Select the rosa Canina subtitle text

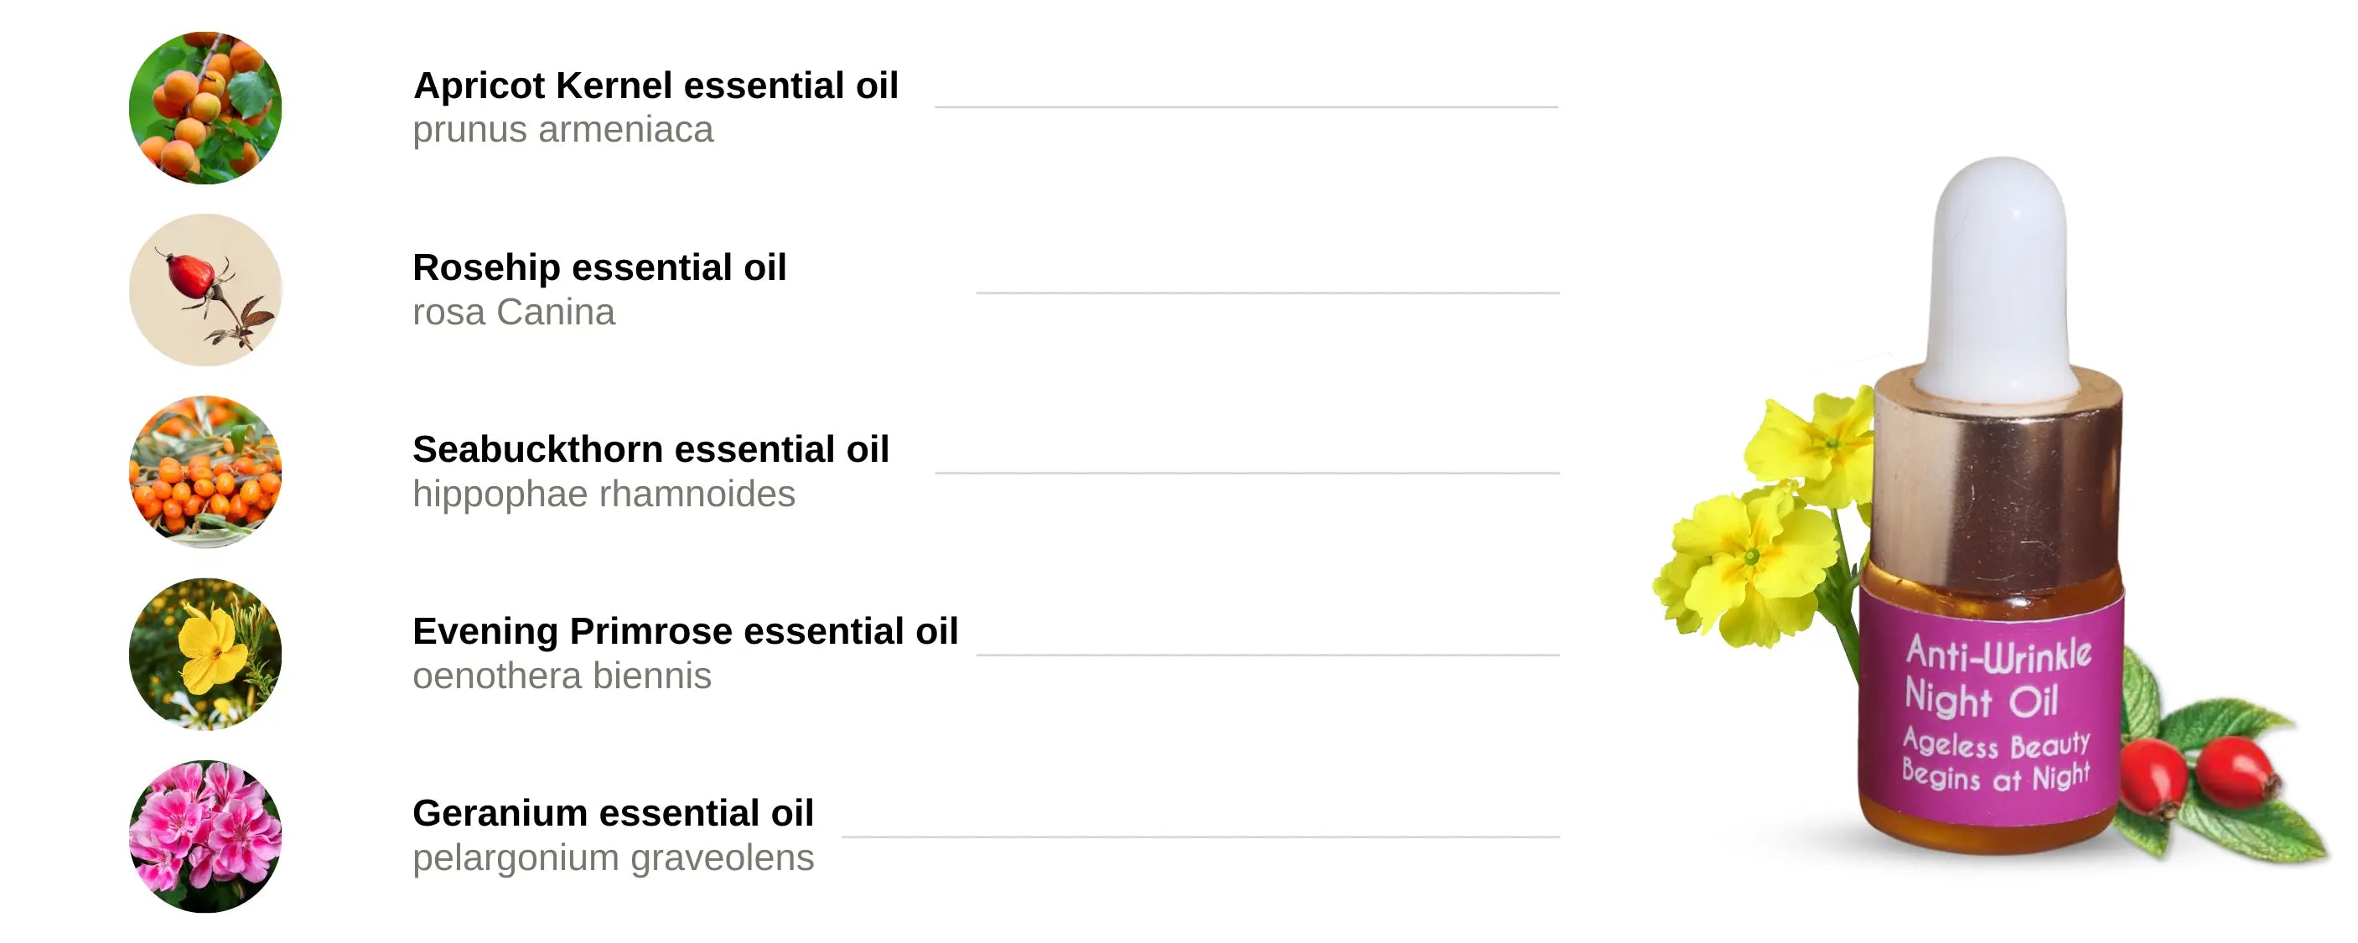514,312
